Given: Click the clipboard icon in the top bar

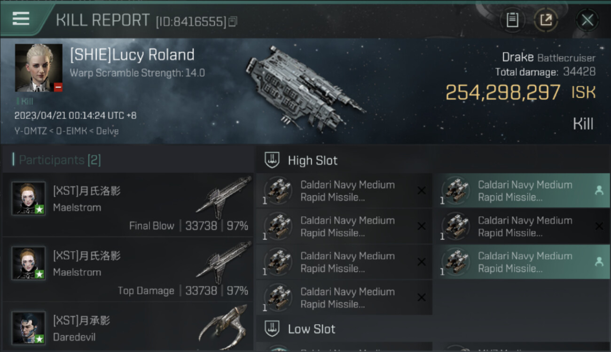Looking at the screenshot, I should 512,20.
